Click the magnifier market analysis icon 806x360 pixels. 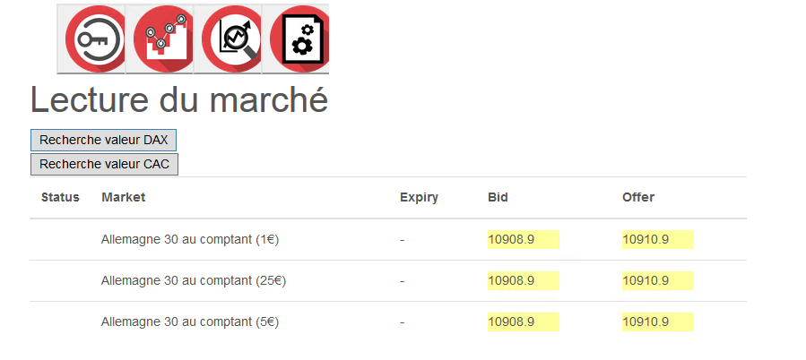point(228,39)
